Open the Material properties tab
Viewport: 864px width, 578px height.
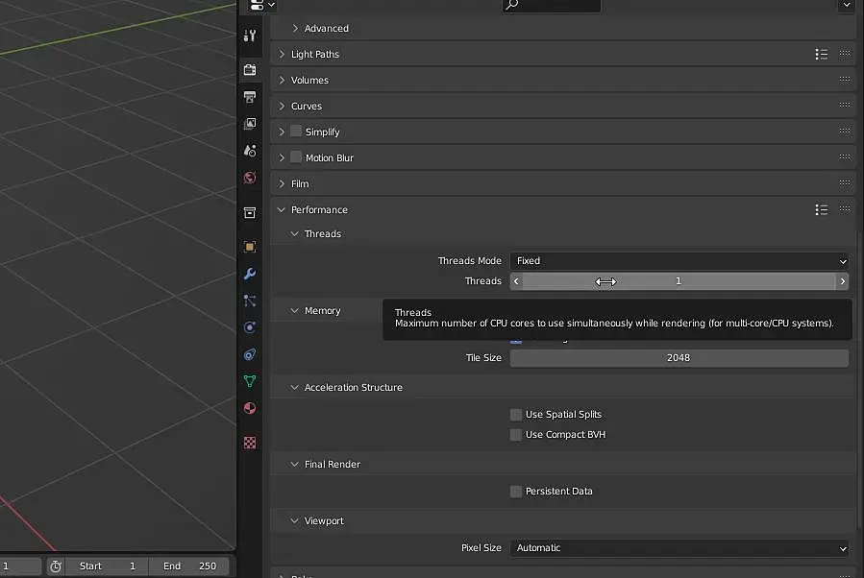pyautogui.click(x=250, y=408)
